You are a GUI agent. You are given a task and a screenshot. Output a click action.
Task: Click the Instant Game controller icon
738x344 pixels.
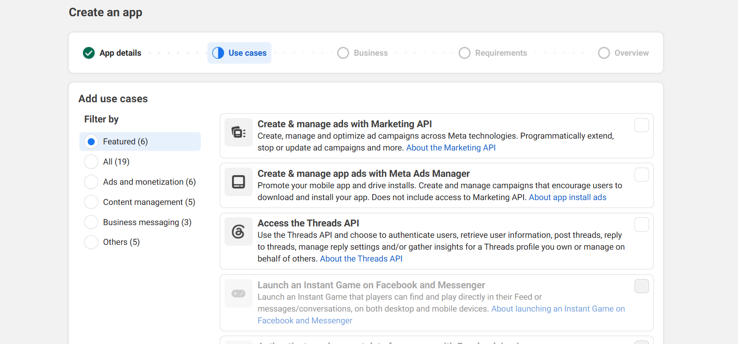[239, 293]
